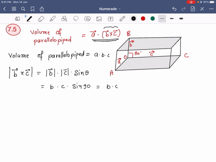Select the Highlighter tool
This screenshot has height=162, width=216.
pyautogui.click(x=53, y=19)
